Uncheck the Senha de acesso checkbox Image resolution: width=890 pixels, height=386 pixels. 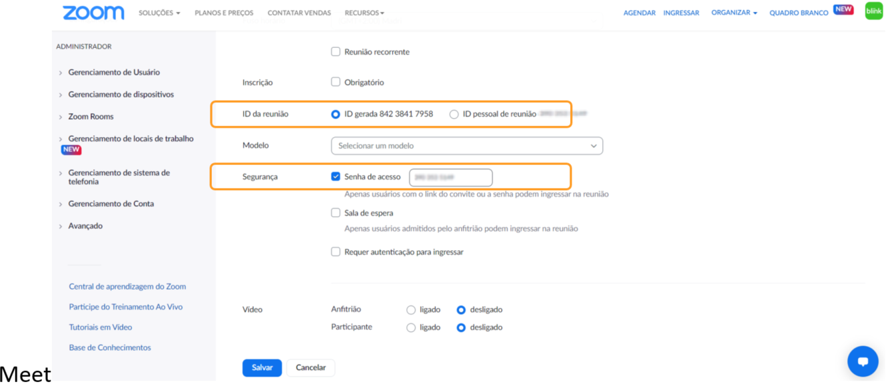point(336,177)
